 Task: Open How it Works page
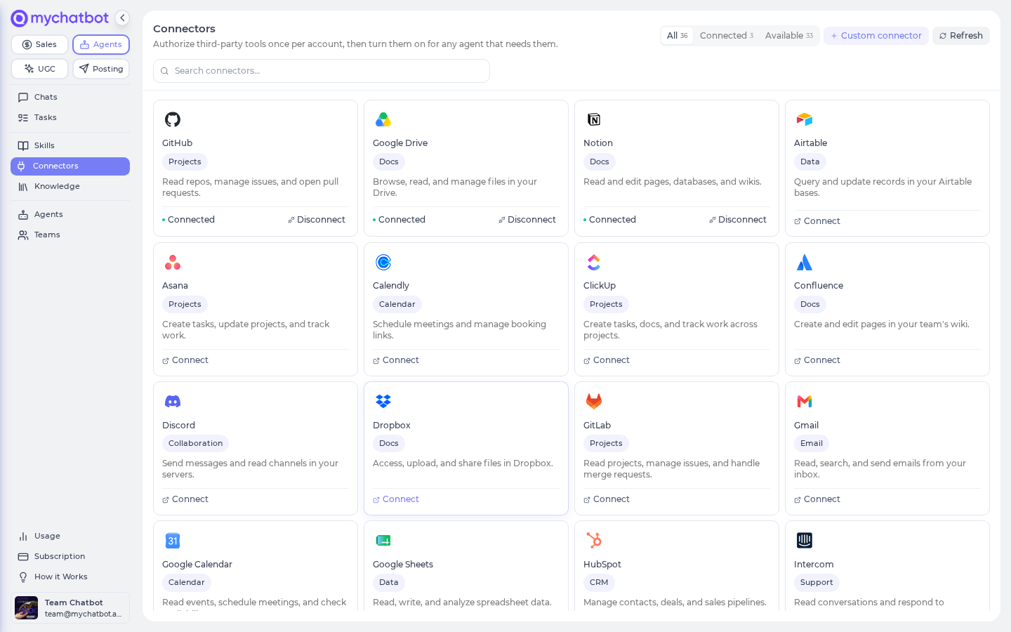click(x=70, y=577)
